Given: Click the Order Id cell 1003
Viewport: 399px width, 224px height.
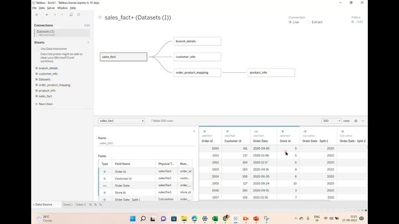Looking at the screenshot, I should pos(211,169).
